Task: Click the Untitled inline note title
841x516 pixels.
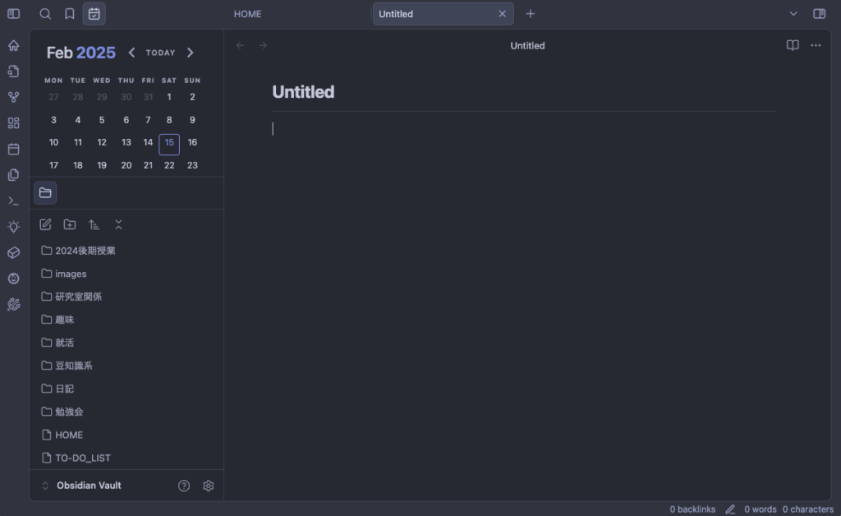Action: click(x=303, y=92)
